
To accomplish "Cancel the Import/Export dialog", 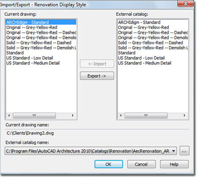I will tap(141, 164).
